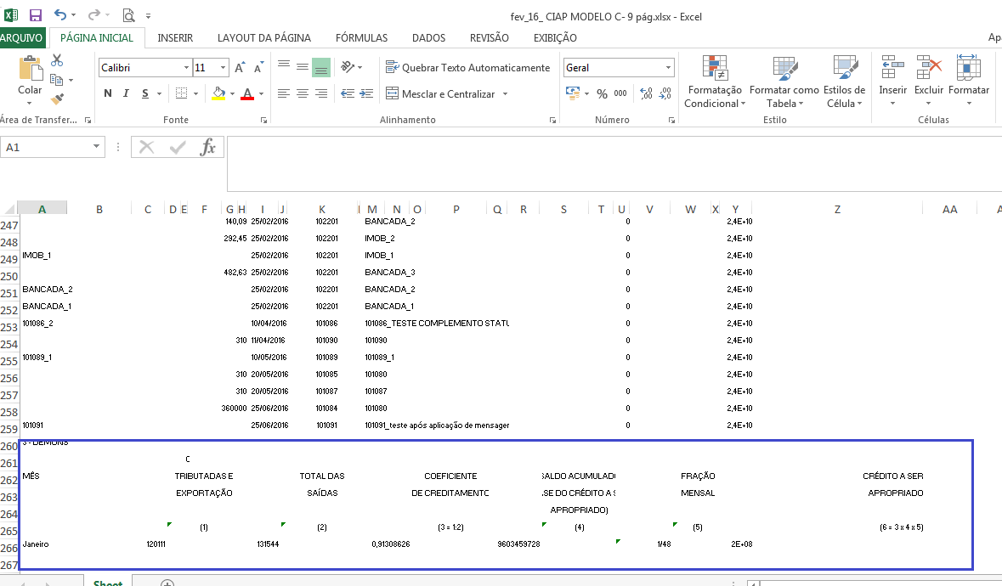Switch to the FÓRMULAS tab
The height and width of the screenshot is (586, 1002).
(361, 37)
